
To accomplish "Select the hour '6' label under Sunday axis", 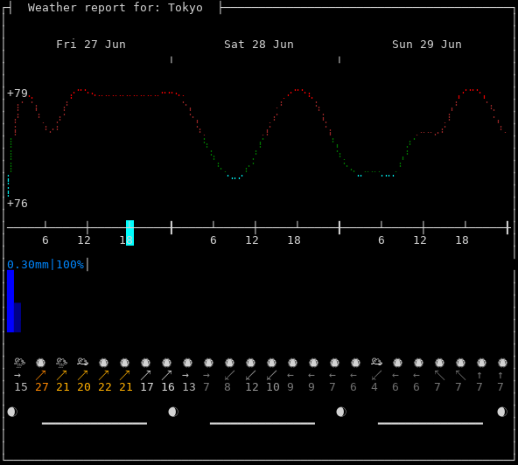I will [381, 239].
